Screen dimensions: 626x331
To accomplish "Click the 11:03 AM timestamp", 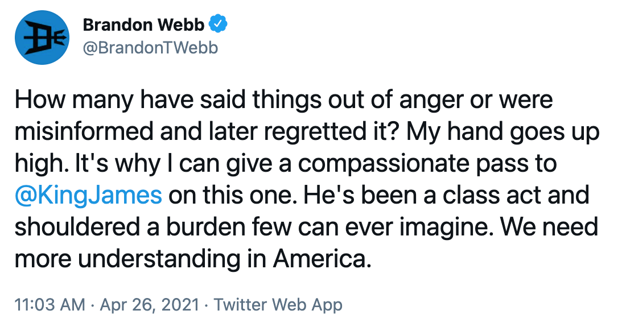I will [50, 305].
